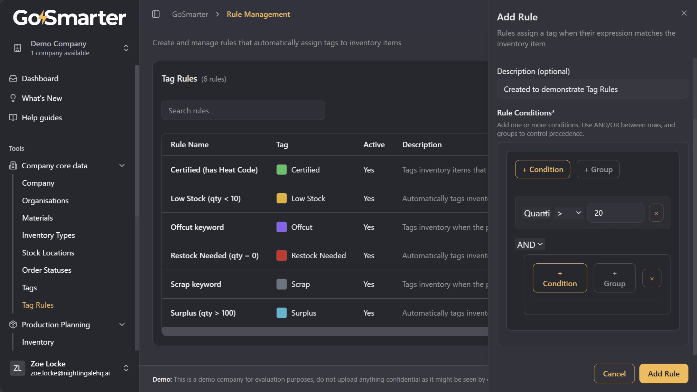697x392 pixels.
Task: Close the Add Rule panel
Action: click(684, 13)
